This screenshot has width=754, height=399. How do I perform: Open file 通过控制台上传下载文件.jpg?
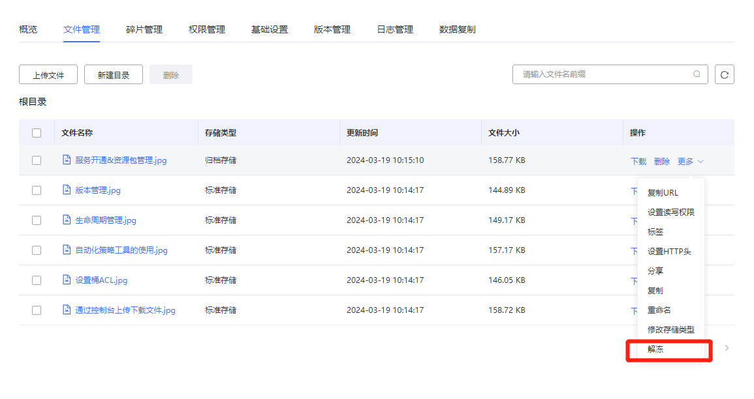click(x=125, y=310)
